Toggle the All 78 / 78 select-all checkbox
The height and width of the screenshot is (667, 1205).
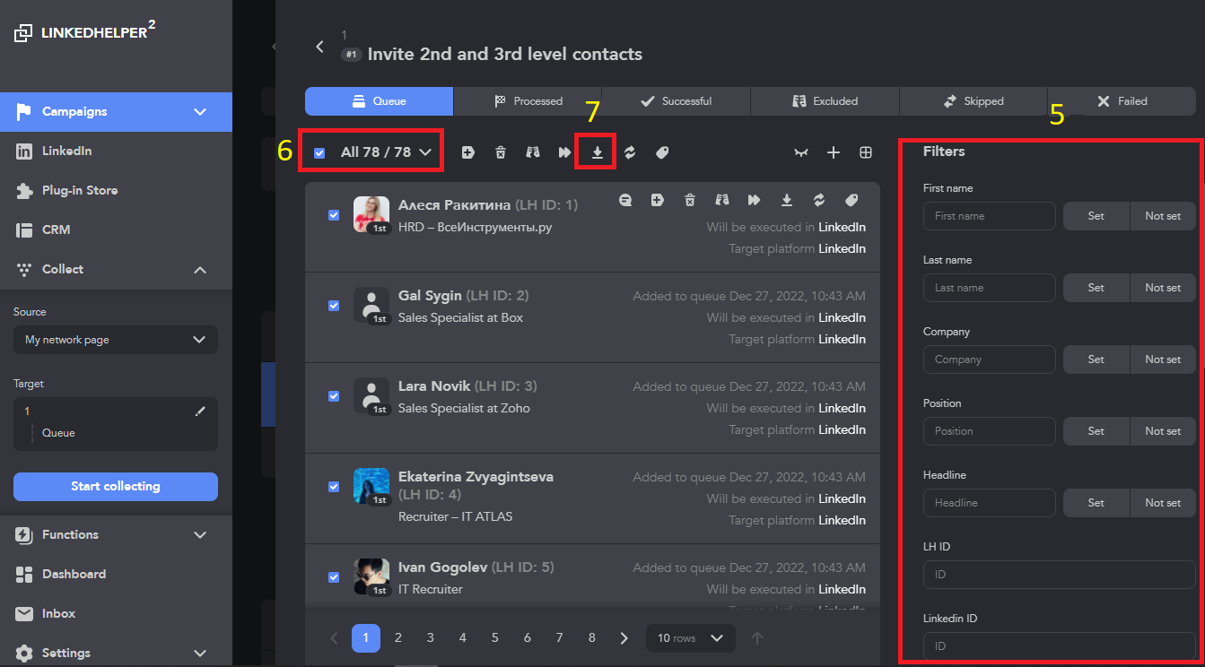coord(319,153)
